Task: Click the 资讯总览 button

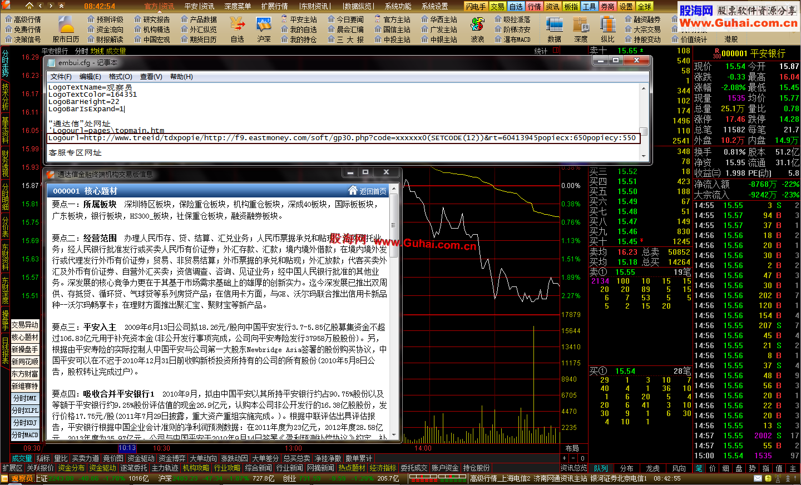Action: click(x=573, y=468)
